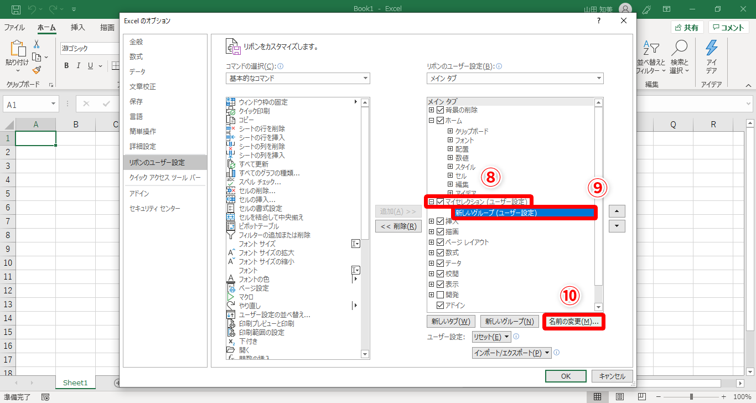Open 並べ替えとフィルター sort and filter
Viewport: 756px width, 403px height.
pos(651,57)
